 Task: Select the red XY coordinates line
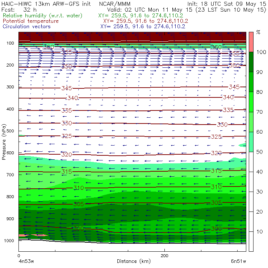point(146,21)
